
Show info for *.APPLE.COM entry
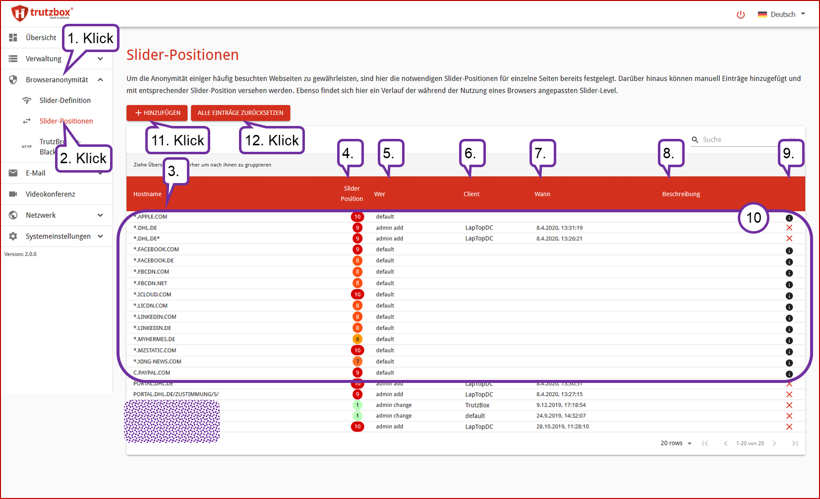click(789, 218)
